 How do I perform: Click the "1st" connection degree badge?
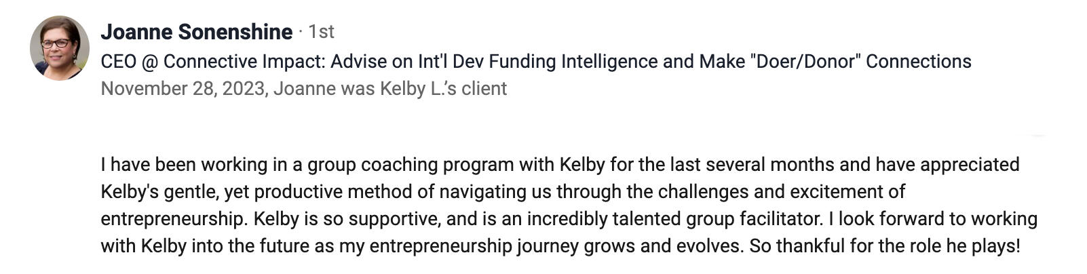click(321, 32)
